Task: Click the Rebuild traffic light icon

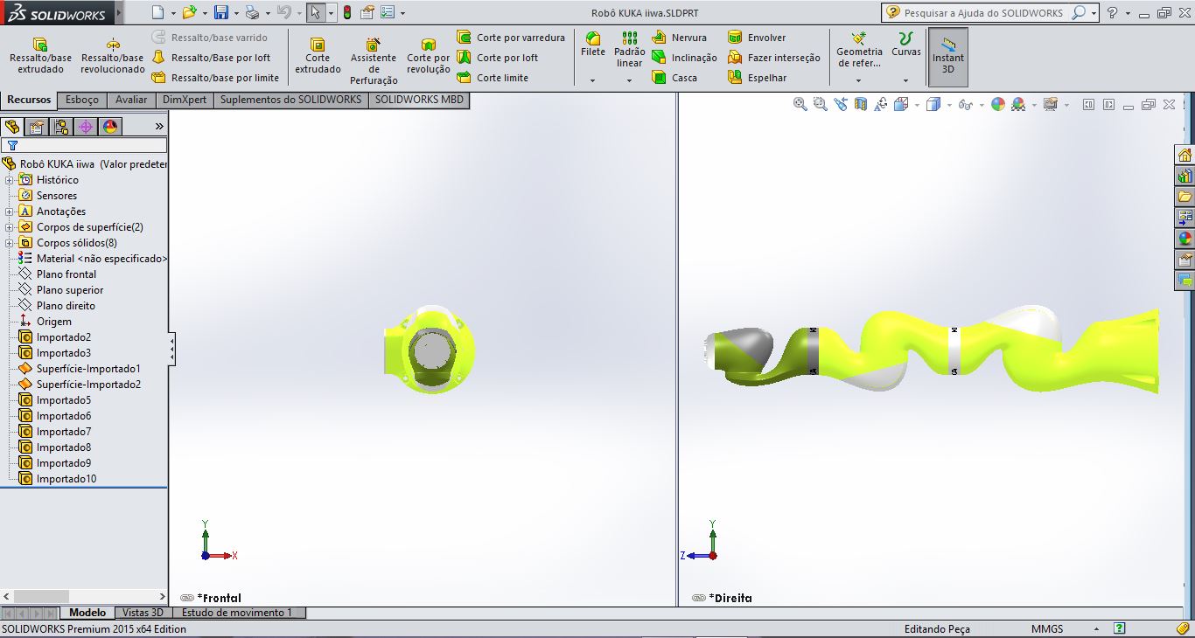Action: [x=346, y=13]
